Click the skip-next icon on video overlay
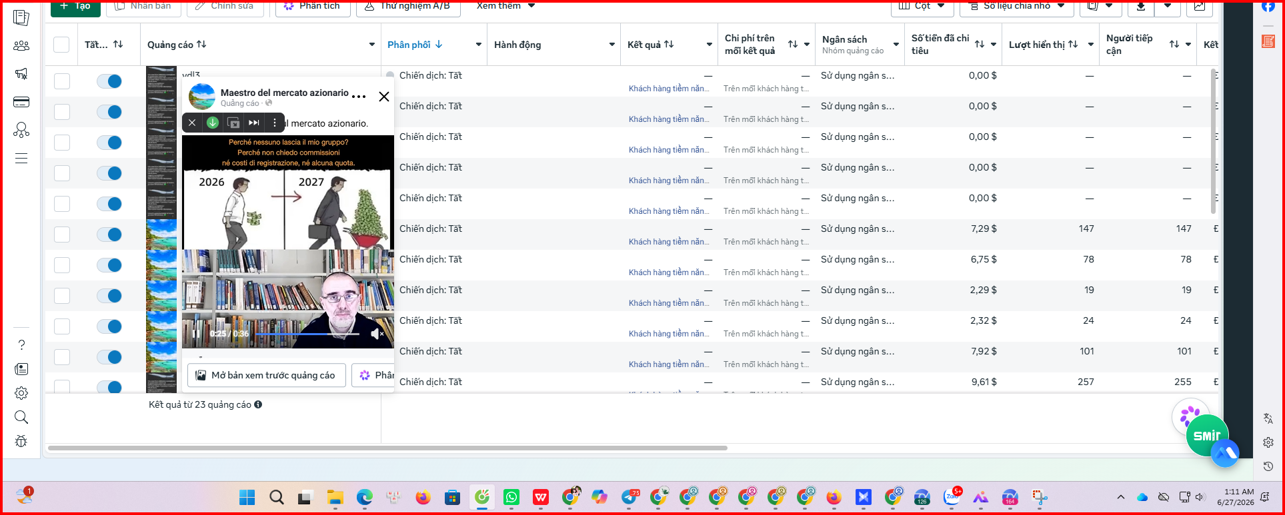1285x515 pixels. point(254,123)
